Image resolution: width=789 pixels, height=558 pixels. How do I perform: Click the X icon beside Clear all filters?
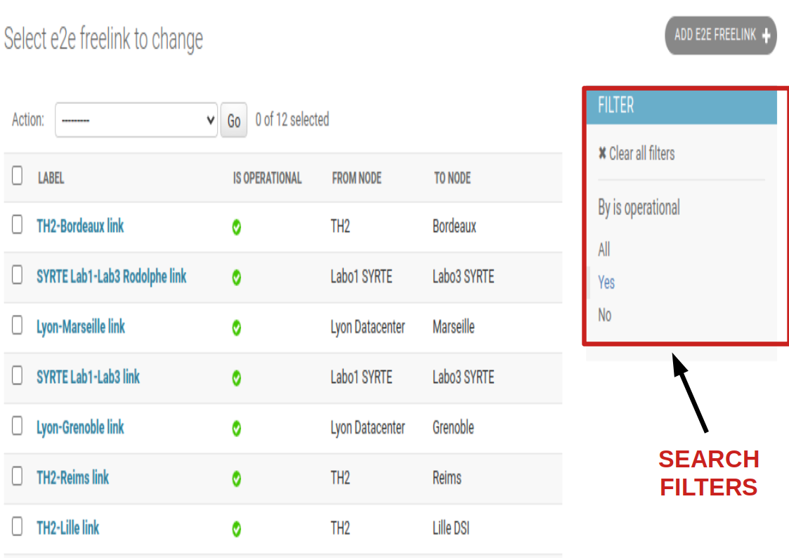pyautogui.click(x=602, y=153)
